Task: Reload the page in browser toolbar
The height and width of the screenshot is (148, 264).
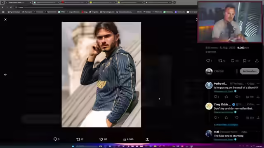Action: tap(11, 7)
